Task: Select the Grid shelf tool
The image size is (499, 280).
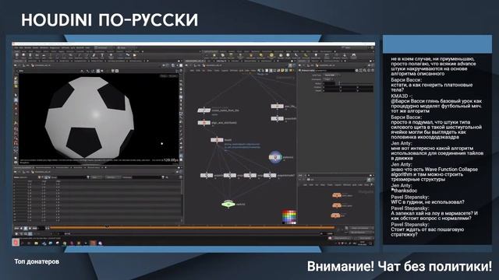Action: 44,55
